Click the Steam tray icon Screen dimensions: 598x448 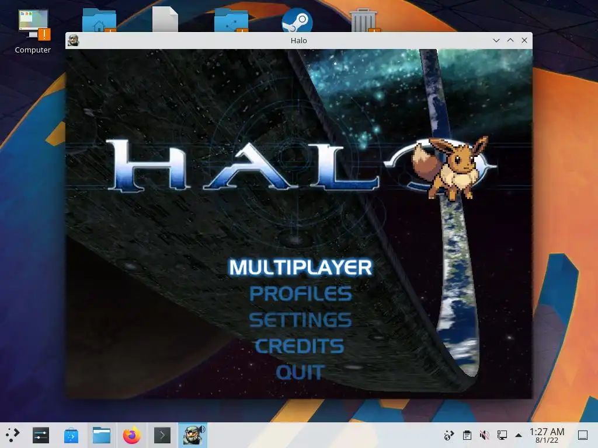(449, 435)
